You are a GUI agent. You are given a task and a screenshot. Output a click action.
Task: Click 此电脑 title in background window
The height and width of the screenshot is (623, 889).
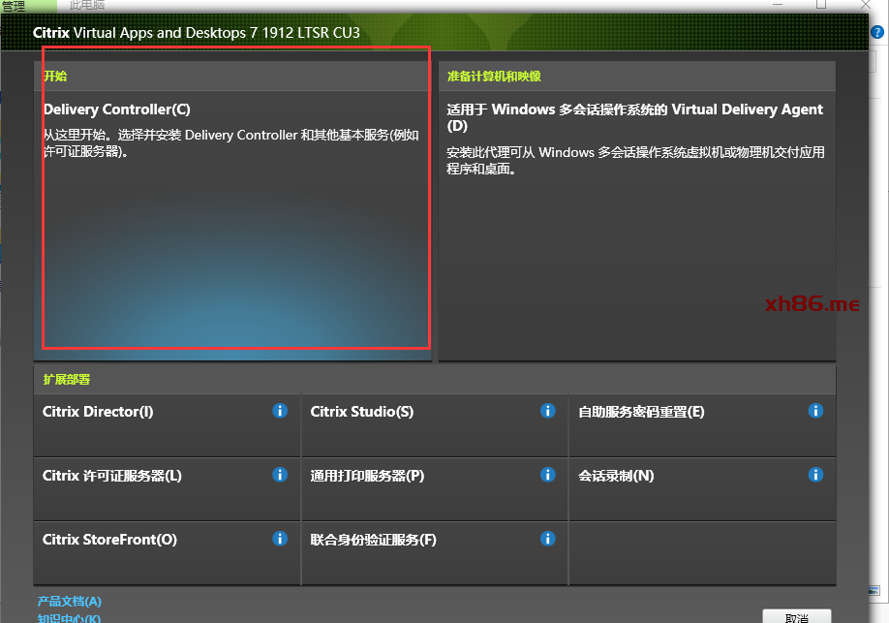tap(87, 5)
